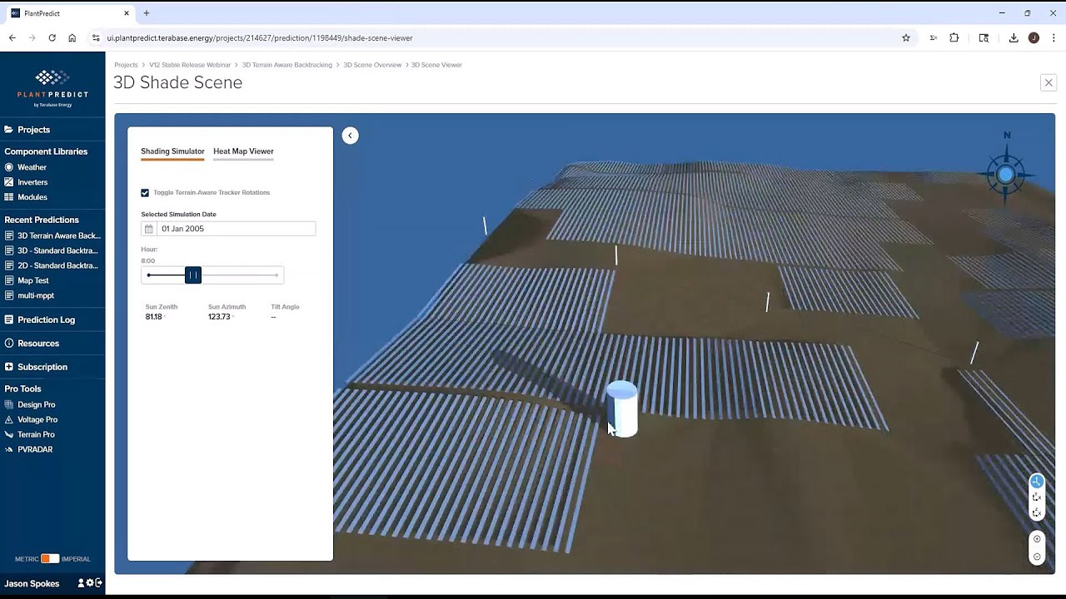
Task: Switch to the Heat Map Viewer tab
Action: pyautogui.click(x=243, y=151)
